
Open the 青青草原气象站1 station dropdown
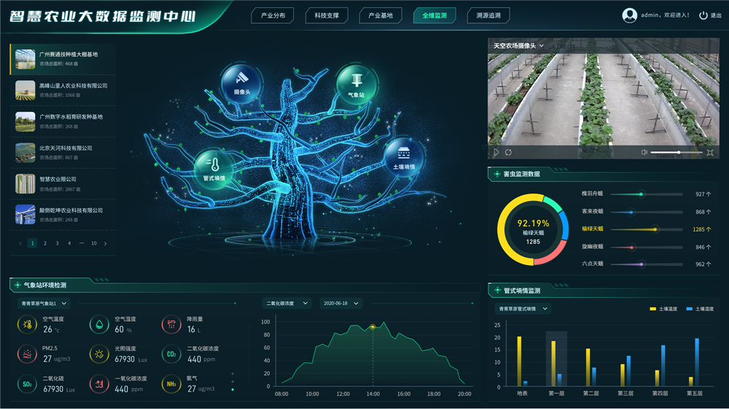(x=44, y=303)
